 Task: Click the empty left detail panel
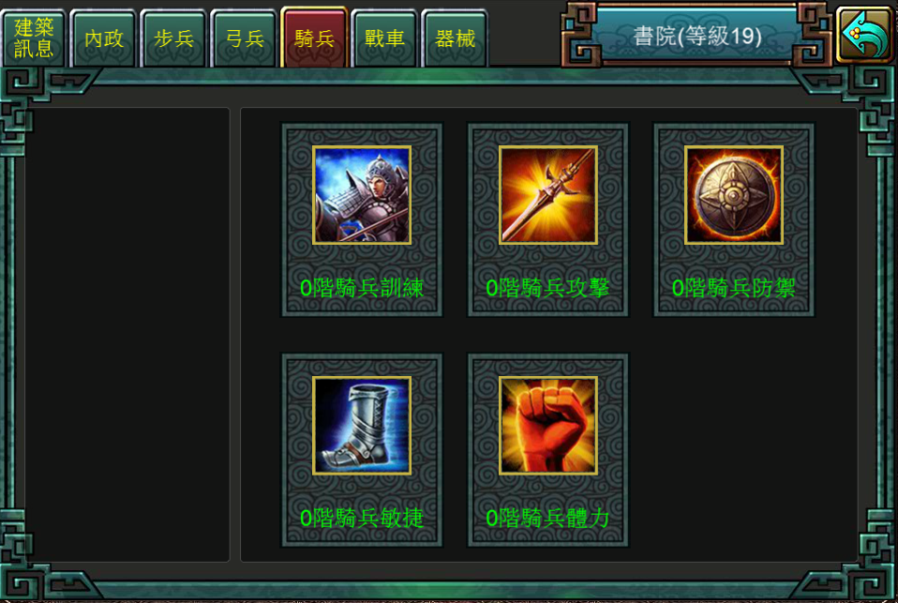127,334
